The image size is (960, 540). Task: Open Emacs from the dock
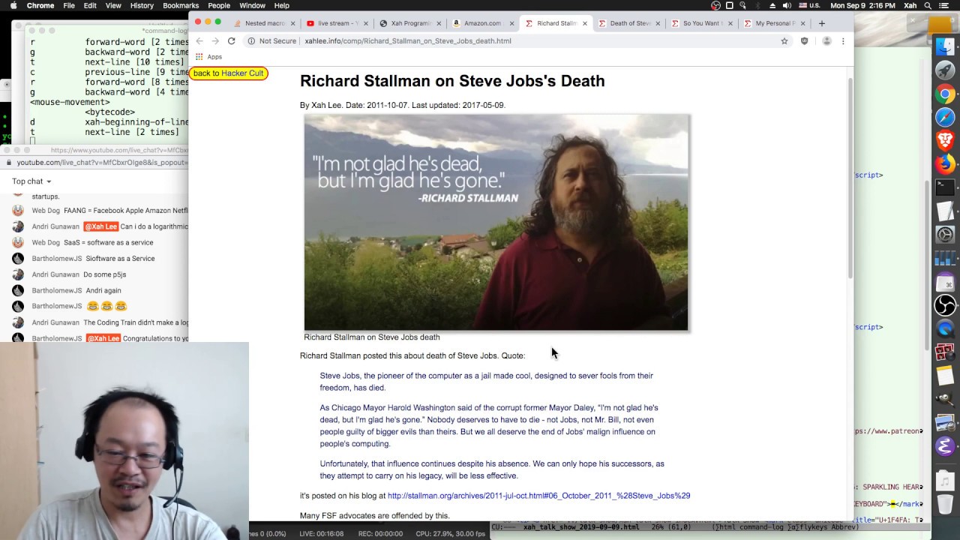tap(944, 446)
